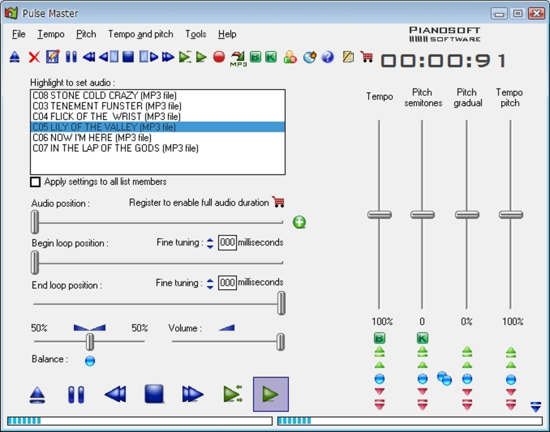Click Tempo small-step up green triangle
550x432 pixels.
click(x=379, y=365)
